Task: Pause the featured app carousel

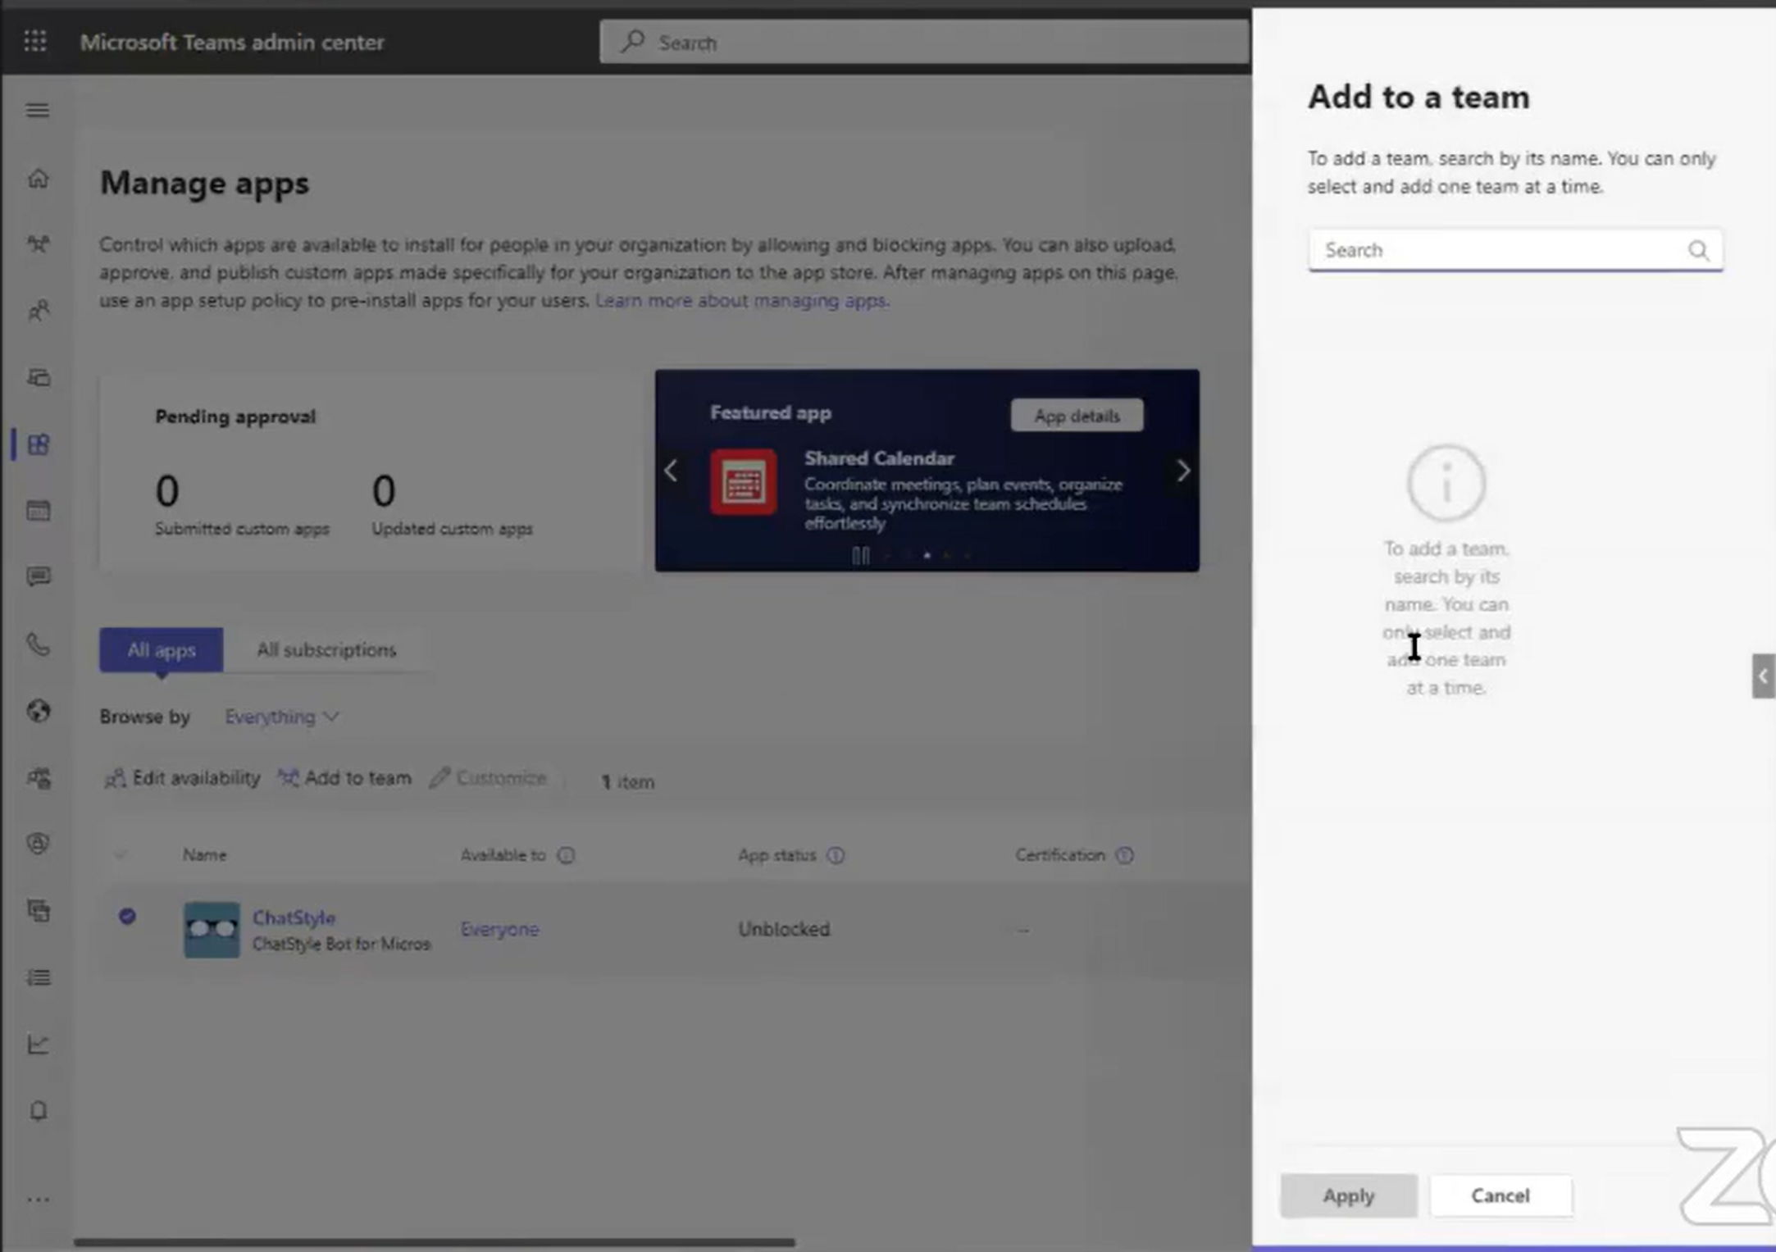Action: point(860,555)
